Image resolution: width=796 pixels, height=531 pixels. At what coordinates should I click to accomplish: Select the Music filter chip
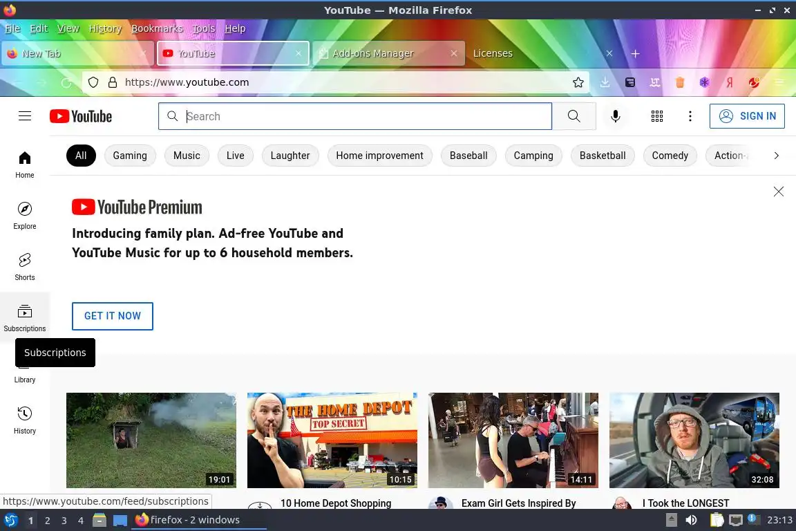[x=187, y=156]
